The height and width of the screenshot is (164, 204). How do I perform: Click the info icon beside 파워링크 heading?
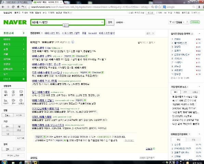(x=73, y=42)
